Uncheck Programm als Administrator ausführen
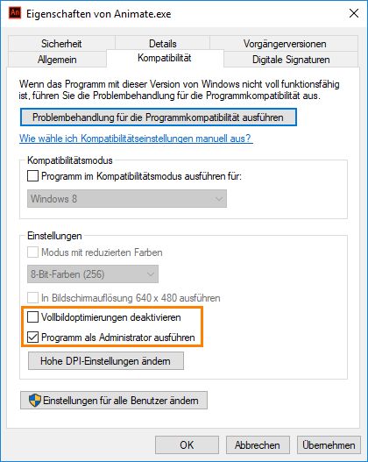This screenshot has width=368, height=462. click(x=32, y=337)
